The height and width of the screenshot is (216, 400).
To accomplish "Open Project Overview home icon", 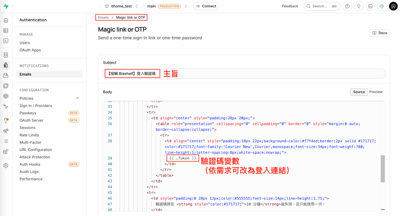I will click(x=6, y=20).
